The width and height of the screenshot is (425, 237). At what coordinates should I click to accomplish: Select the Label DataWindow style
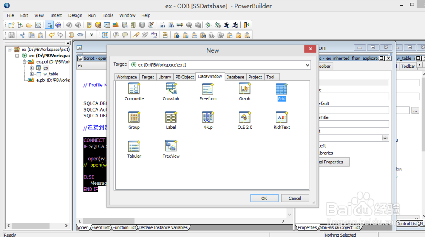point(171,120)
